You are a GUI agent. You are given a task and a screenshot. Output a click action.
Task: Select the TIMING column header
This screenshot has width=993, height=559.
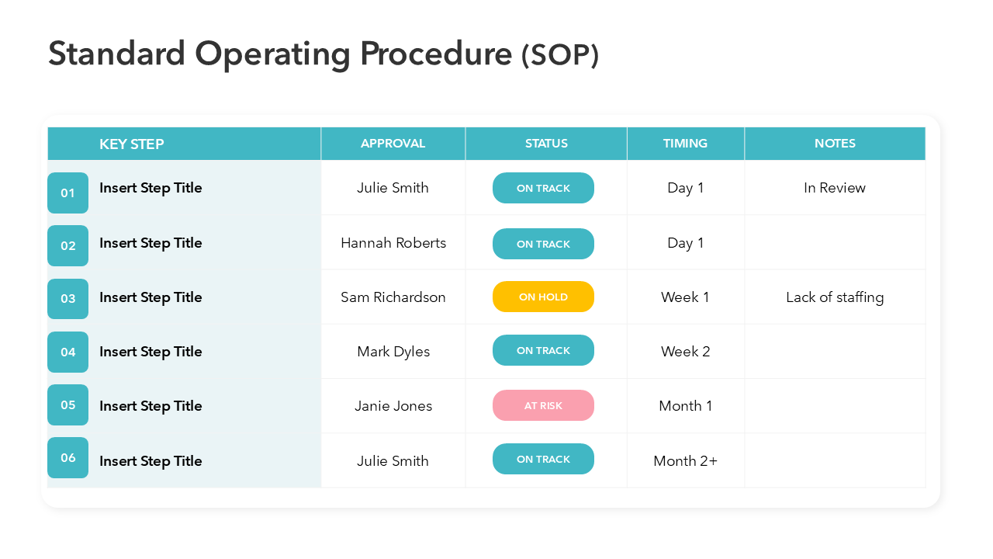[685, 144]
